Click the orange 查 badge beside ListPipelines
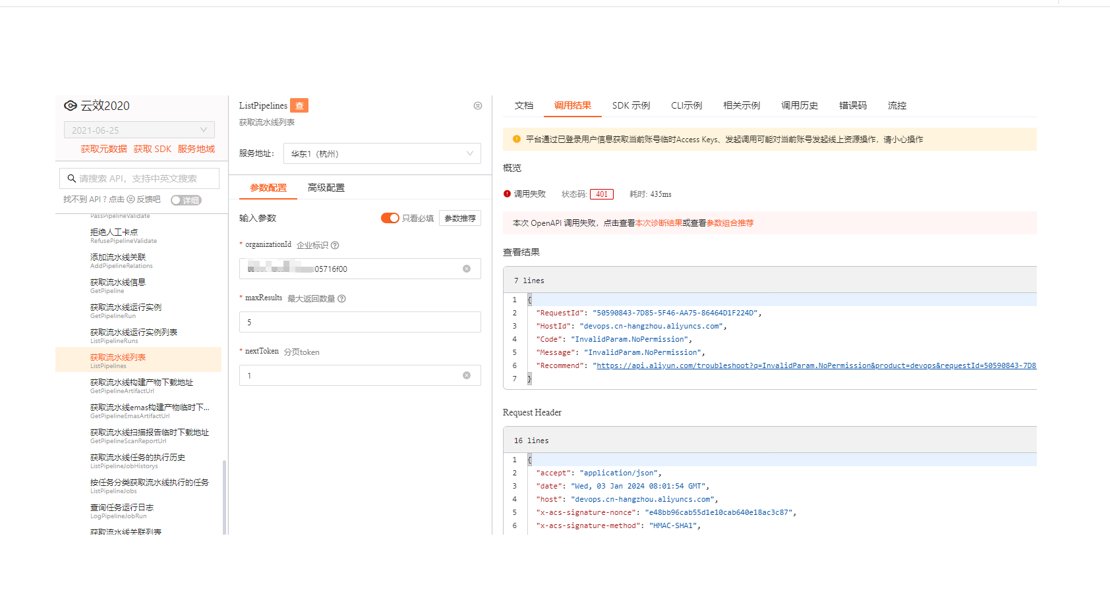 click(299, 105)
